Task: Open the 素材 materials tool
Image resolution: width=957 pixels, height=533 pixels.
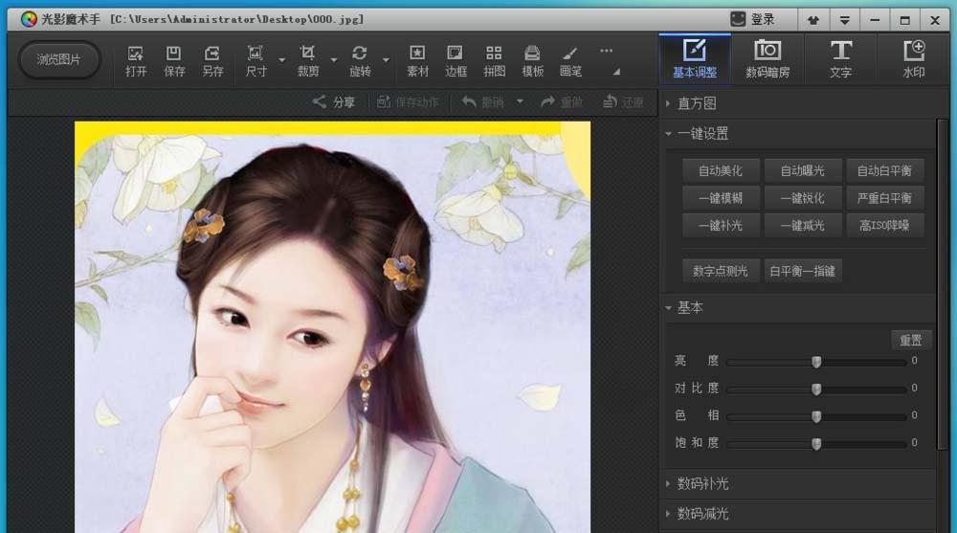Action: (x=417, y=60)
